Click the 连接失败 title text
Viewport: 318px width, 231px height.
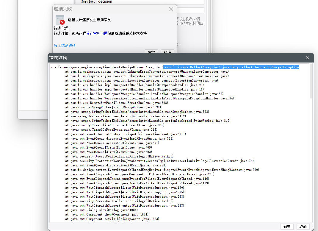pos(63,9)
